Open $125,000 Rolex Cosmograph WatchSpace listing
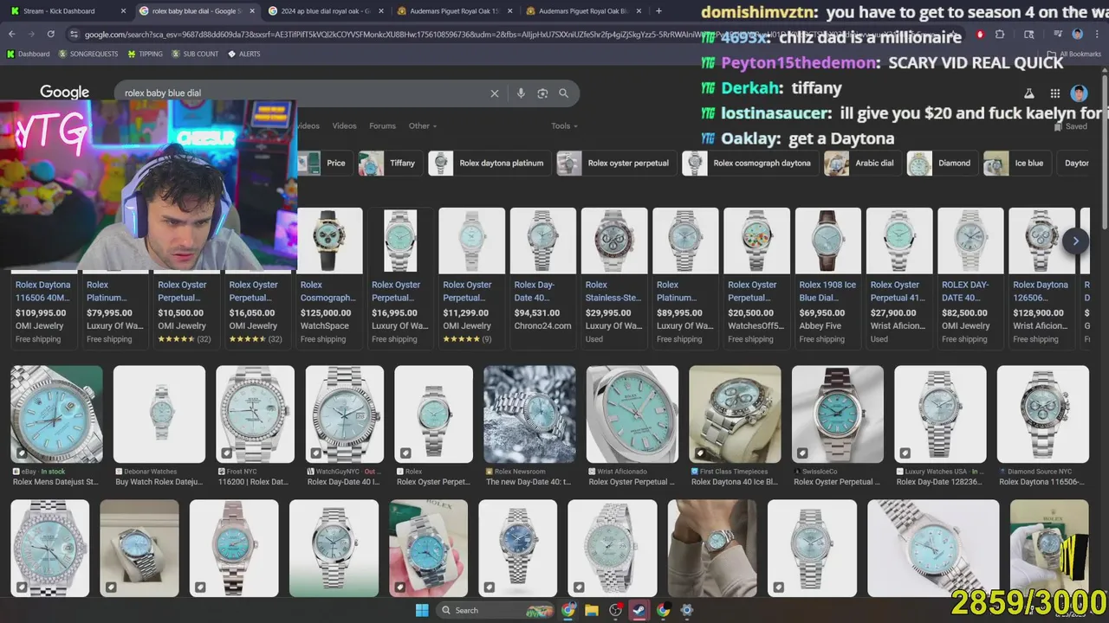 [329, 277]
